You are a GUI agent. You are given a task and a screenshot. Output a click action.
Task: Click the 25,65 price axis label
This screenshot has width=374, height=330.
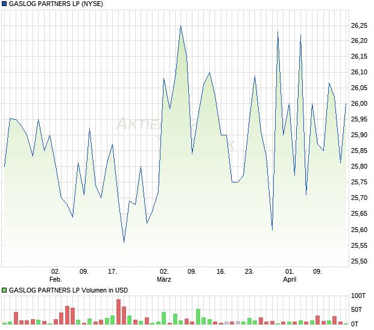(x=359, y=213)
